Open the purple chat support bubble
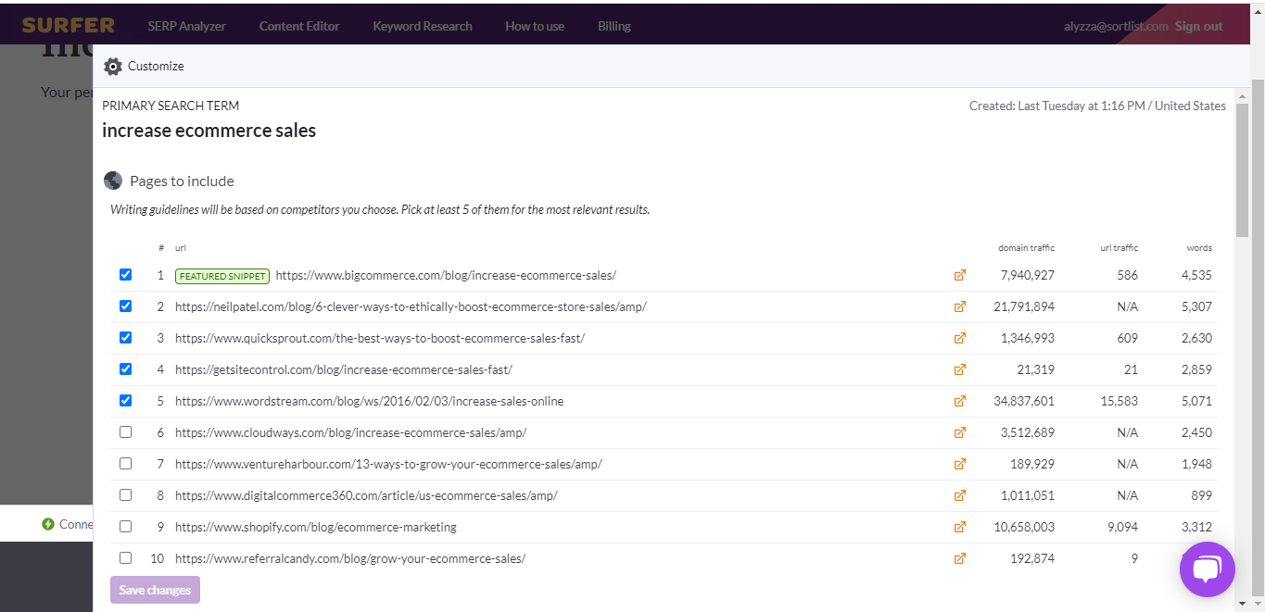The height and width of the screenshot is (612, 1265). 1207,569
